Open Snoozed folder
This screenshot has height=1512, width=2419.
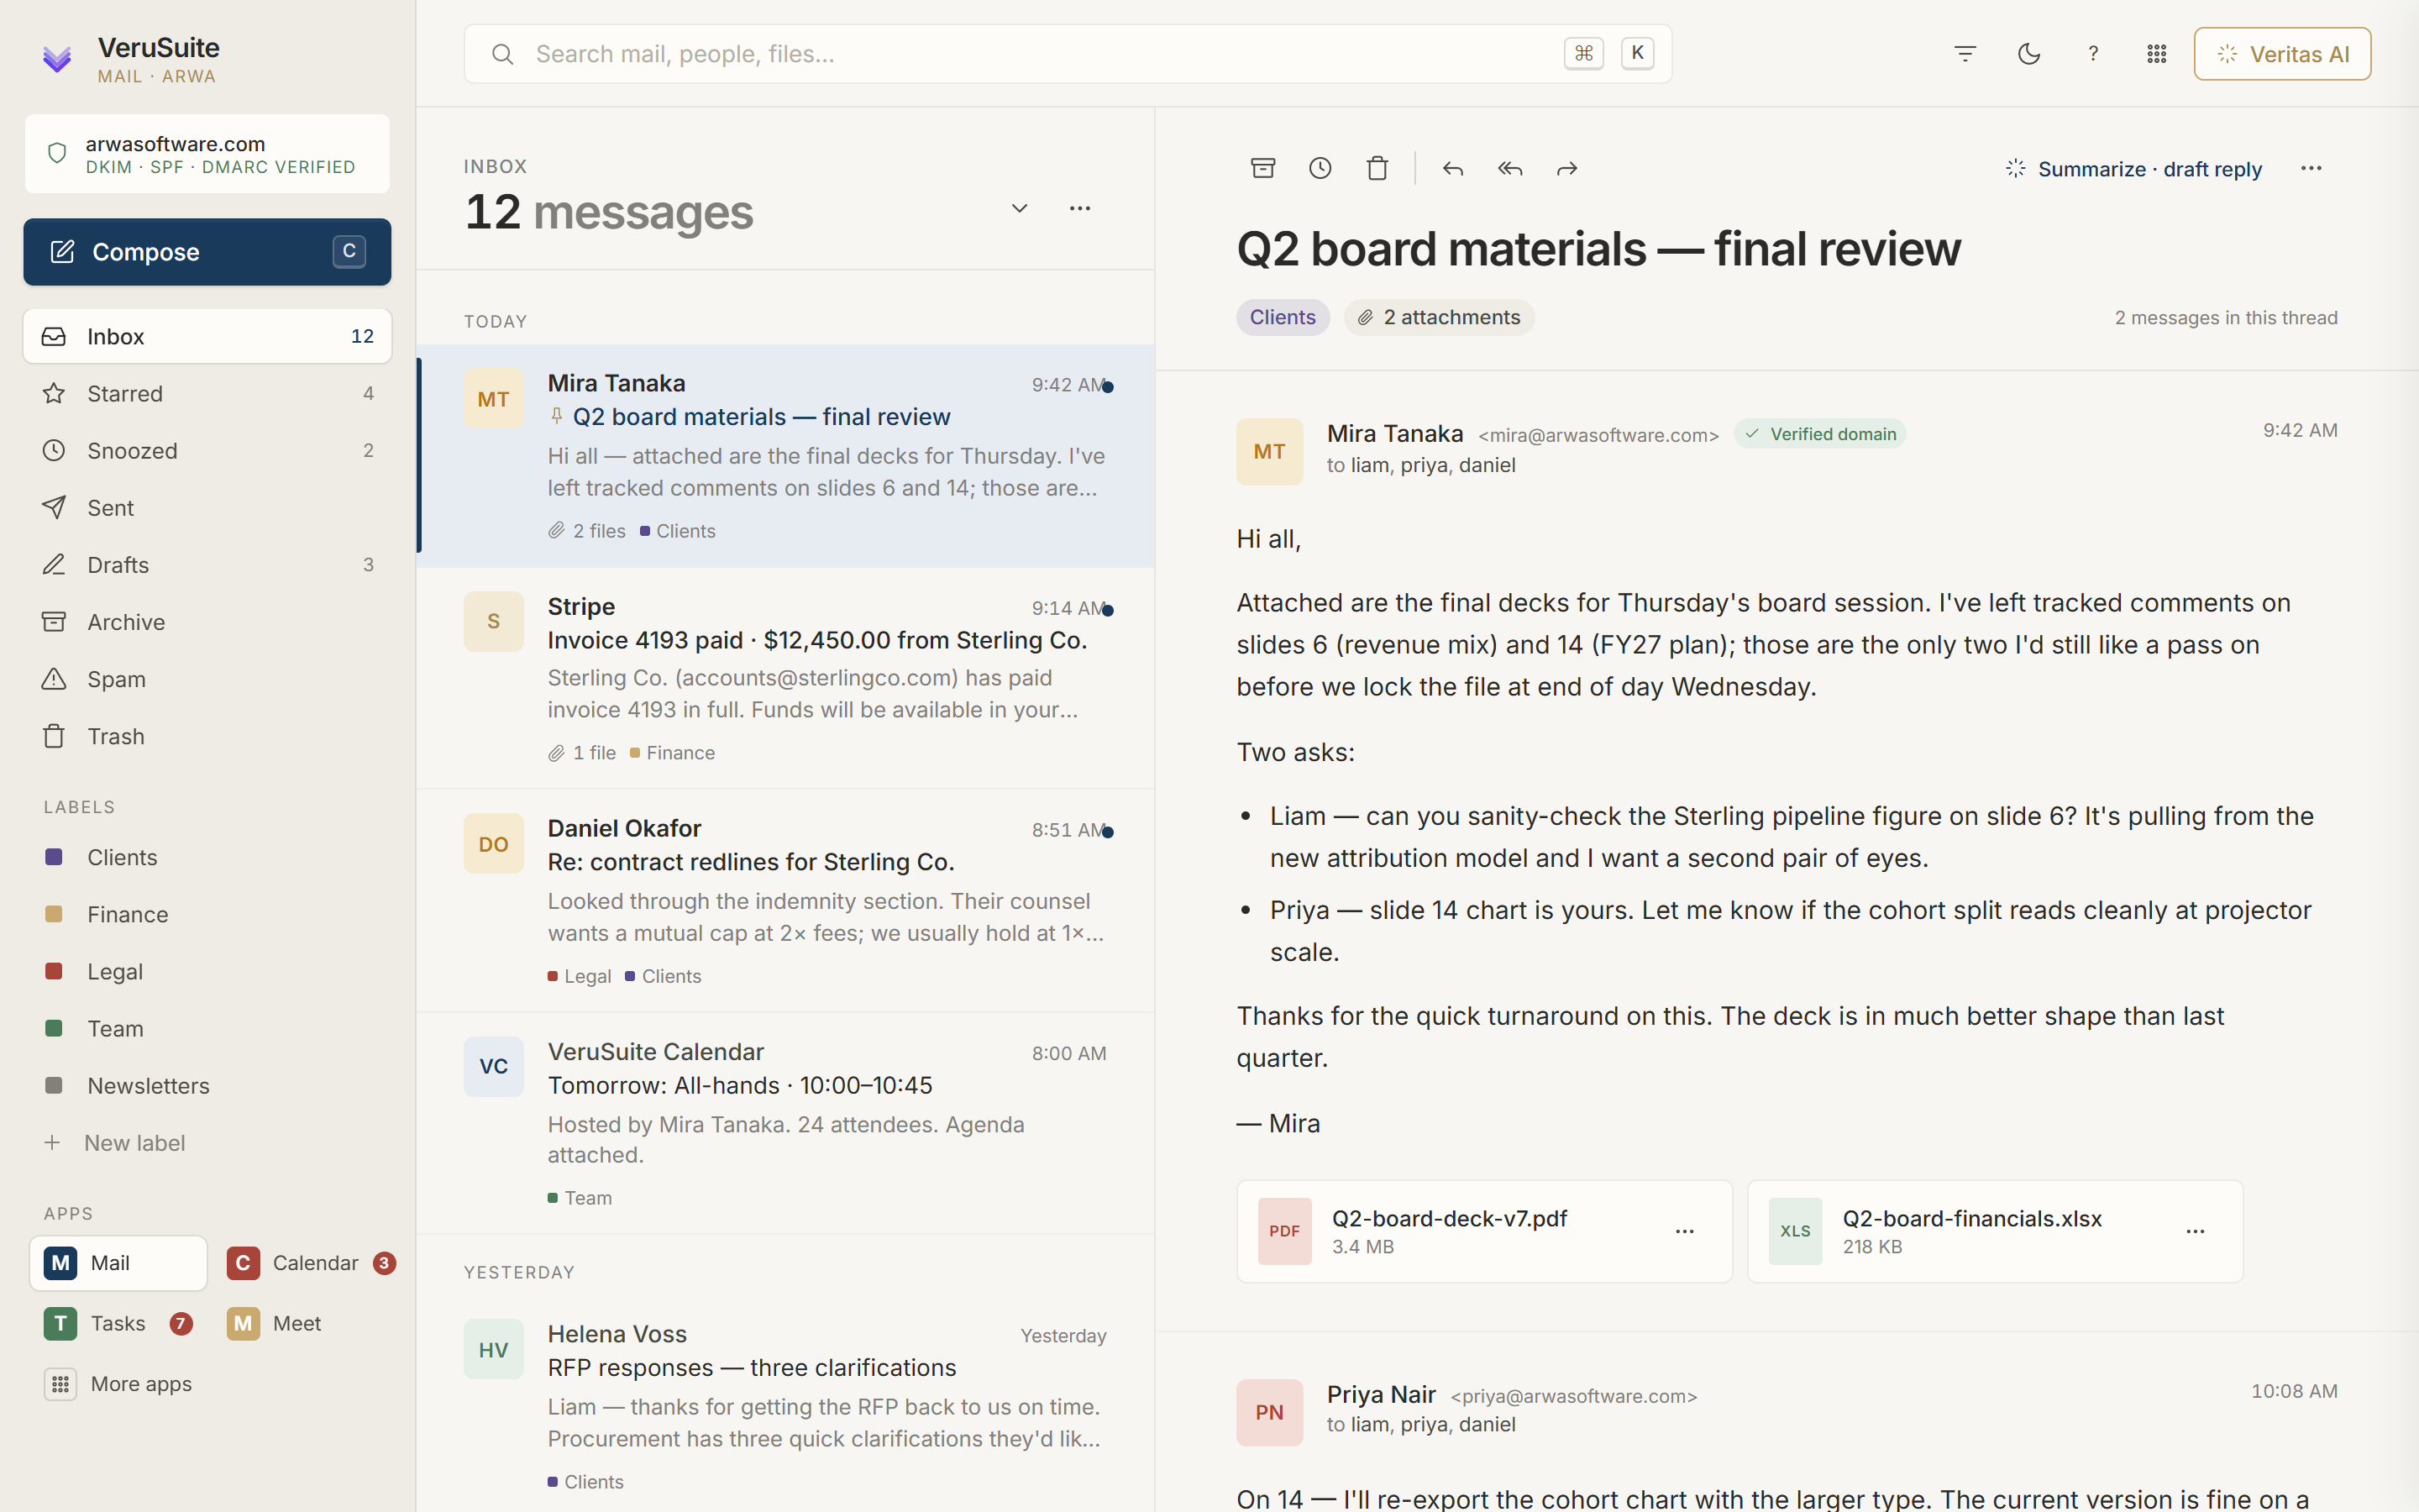pyautogui.click(x=207, y=450)
